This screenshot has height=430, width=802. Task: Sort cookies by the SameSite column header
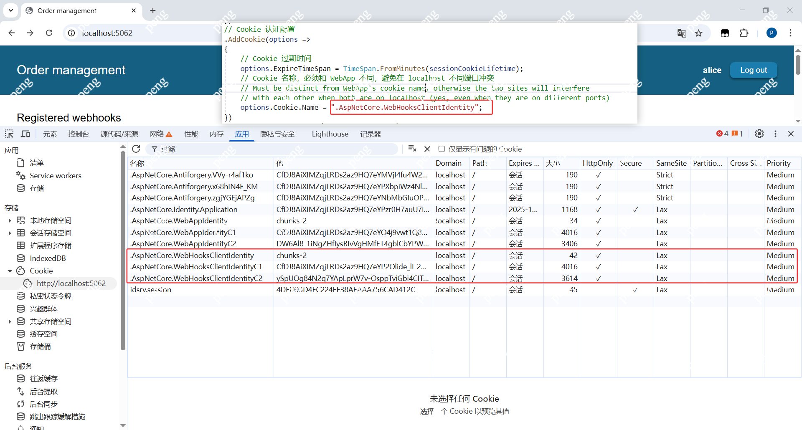tap(672, 163)
